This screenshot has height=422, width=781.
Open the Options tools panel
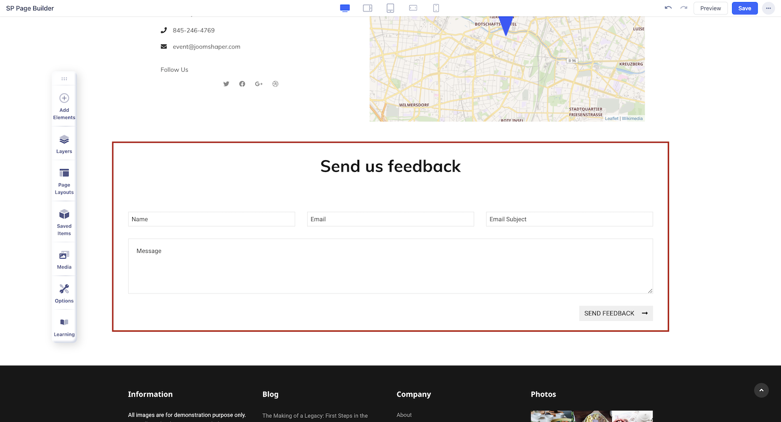coord(64,293)
